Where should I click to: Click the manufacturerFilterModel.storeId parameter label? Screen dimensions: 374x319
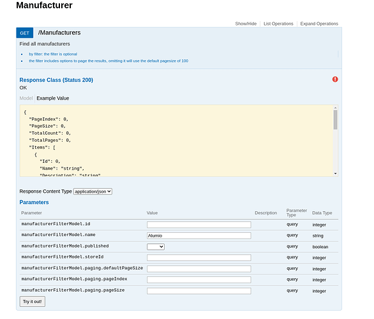click(x=63, y=256)
